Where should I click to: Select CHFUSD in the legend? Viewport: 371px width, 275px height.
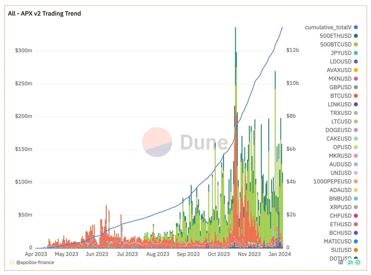pos(344,216)
